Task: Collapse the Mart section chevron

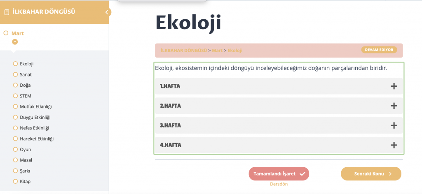Action: [15, 42]
